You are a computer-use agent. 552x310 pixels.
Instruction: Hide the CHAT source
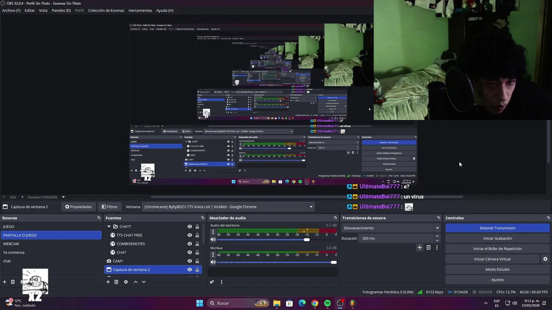(x=190, y=252)
